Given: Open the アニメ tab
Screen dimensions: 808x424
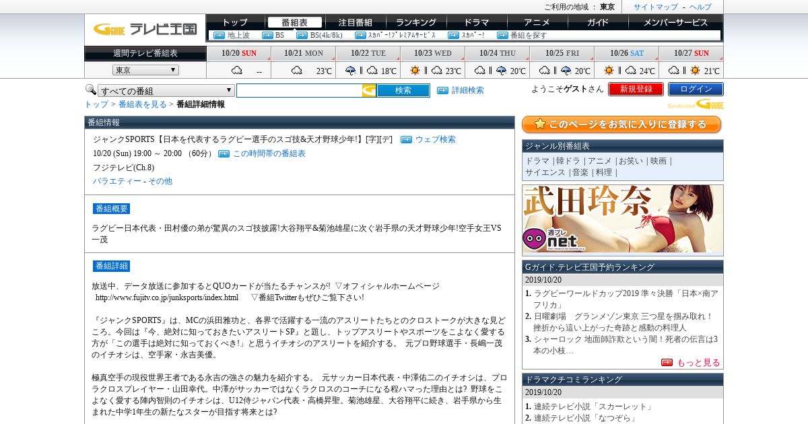Looking at the screenshot, I should pyautogui.click(x=537, y=22).
